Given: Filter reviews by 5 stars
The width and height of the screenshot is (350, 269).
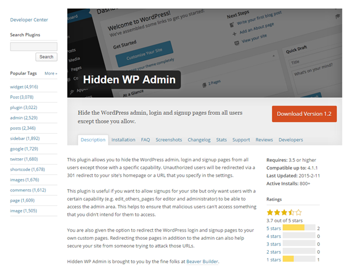Looking at the screenshot, I should [274, 228].
